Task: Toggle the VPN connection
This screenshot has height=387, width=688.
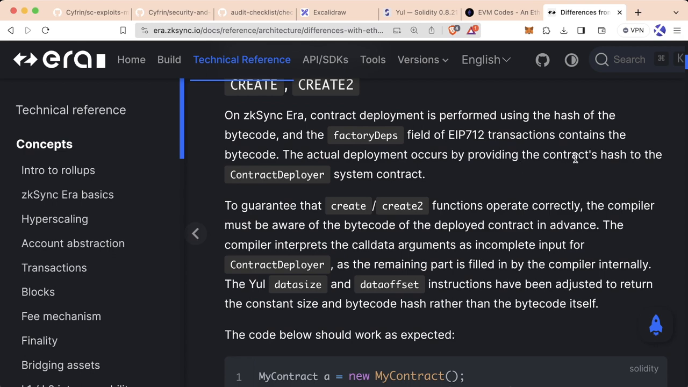Action: (633, 30)
